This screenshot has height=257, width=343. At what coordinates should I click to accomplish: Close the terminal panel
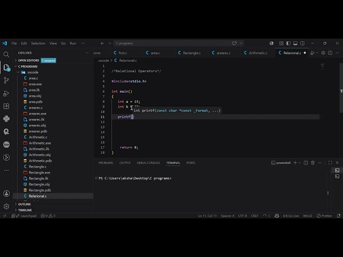click(337, 163)
